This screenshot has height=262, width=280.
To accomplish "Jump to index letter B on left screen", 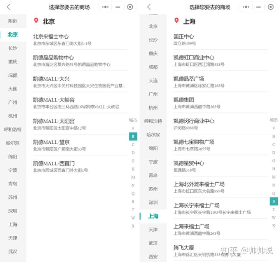I will [x=133, y=136].
